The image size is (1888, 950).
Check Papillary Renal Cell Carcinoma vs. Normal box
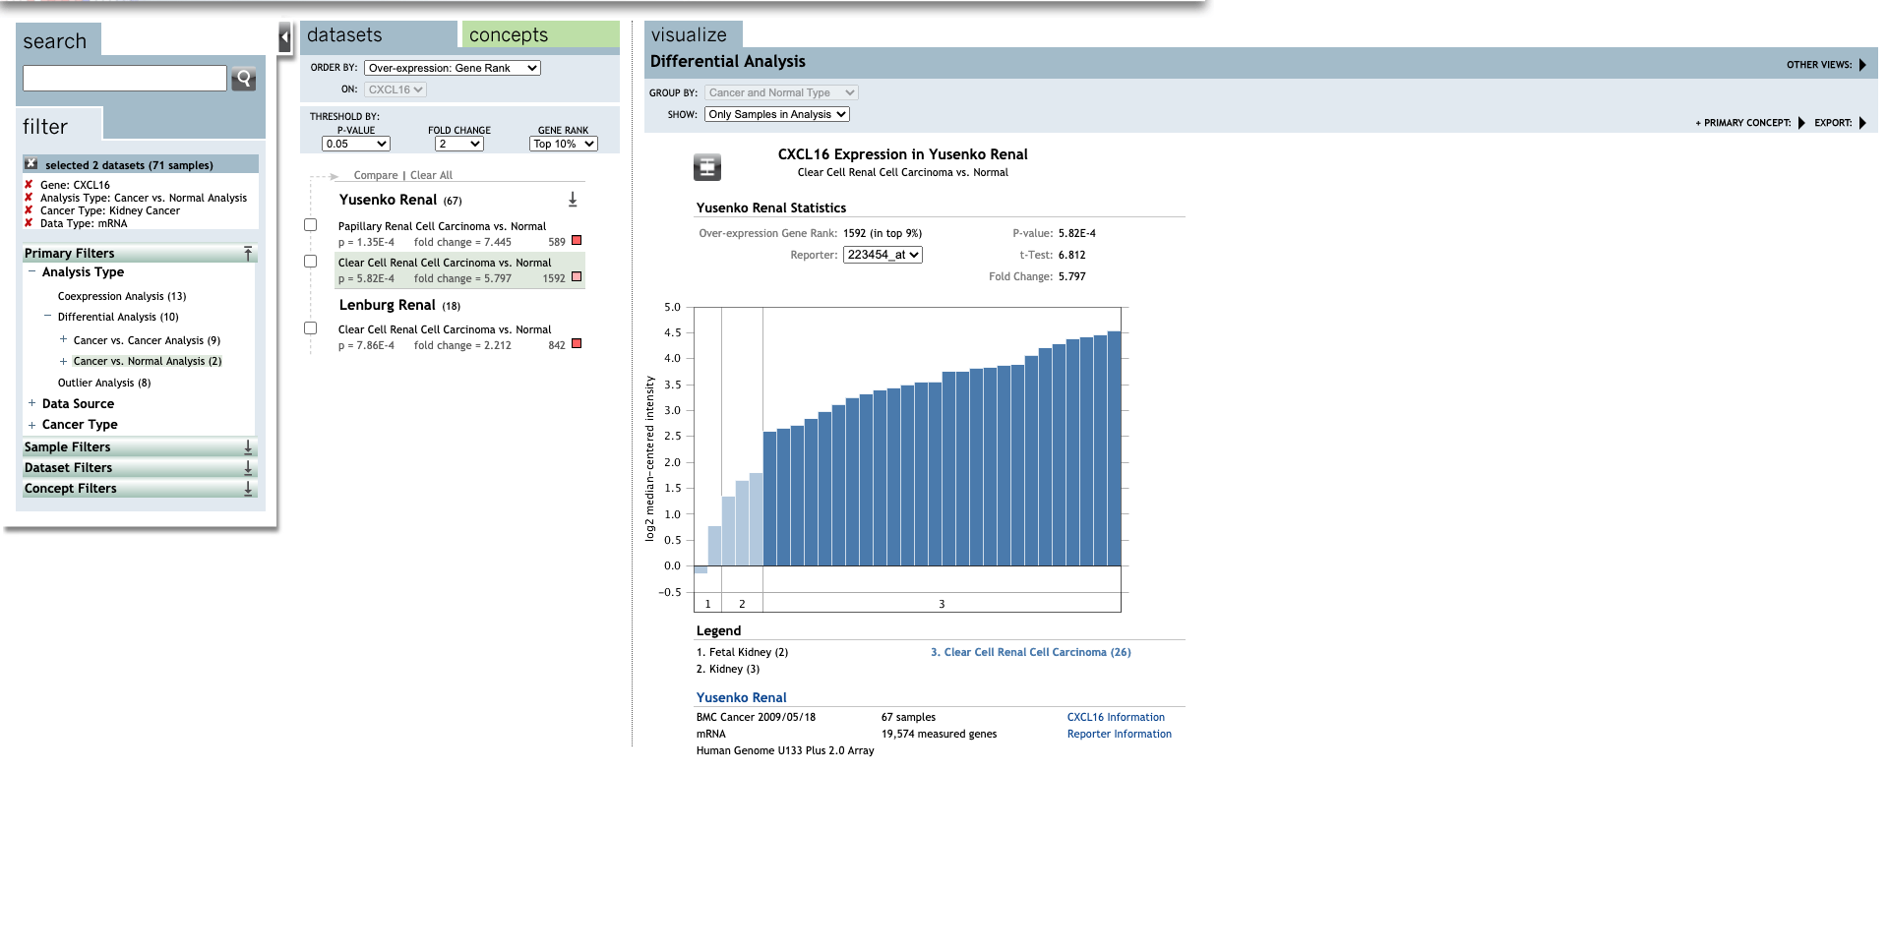tap(311, 225)
